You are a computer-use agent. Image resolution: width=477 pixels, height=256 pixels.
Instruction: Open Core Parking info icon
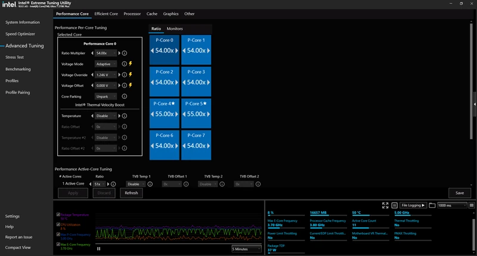pos(125,96)
